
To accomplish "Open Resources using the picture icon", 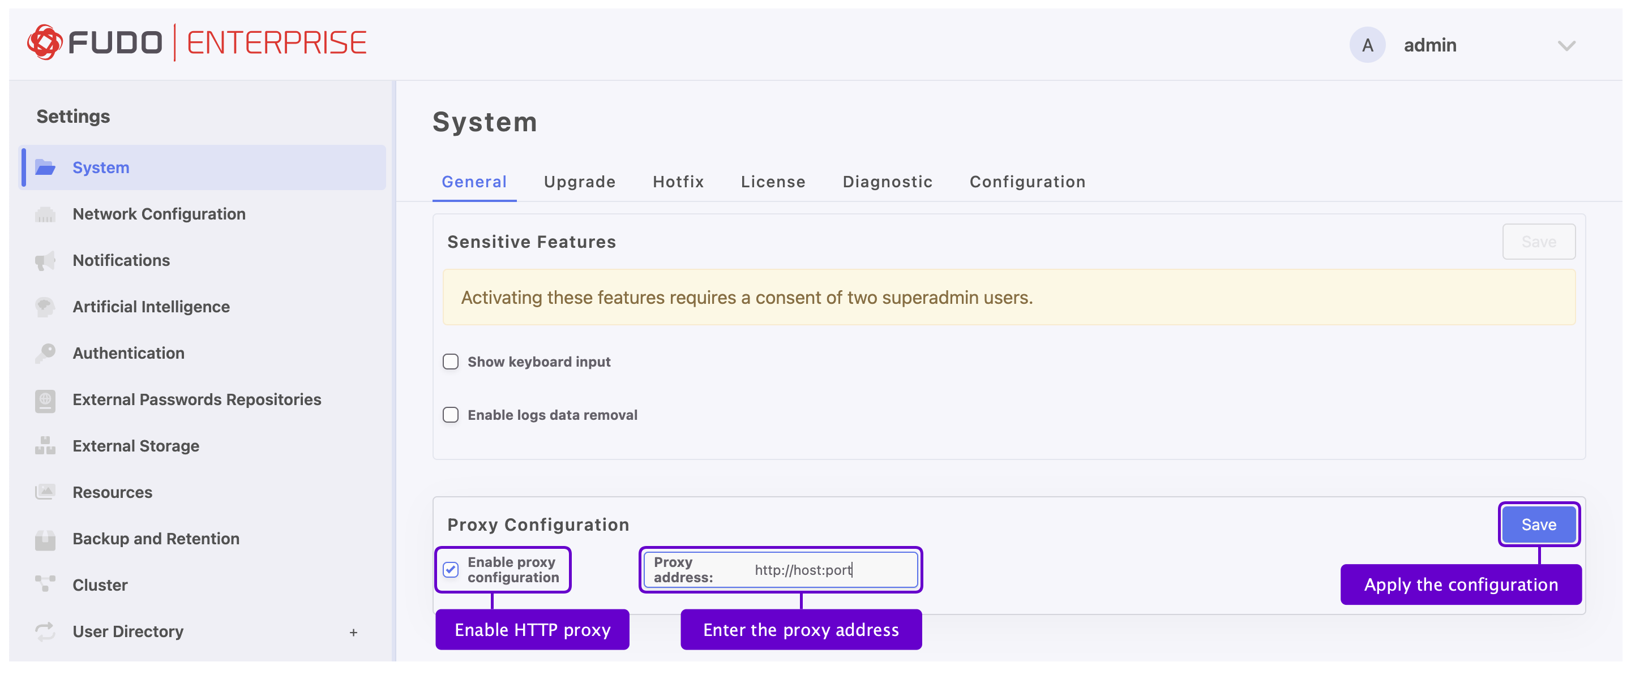I will (44, 492).
